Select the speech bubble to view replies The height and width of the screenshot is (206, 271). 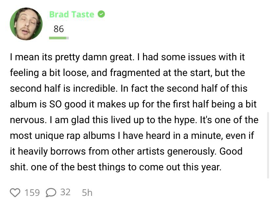[x=51, y=193]
